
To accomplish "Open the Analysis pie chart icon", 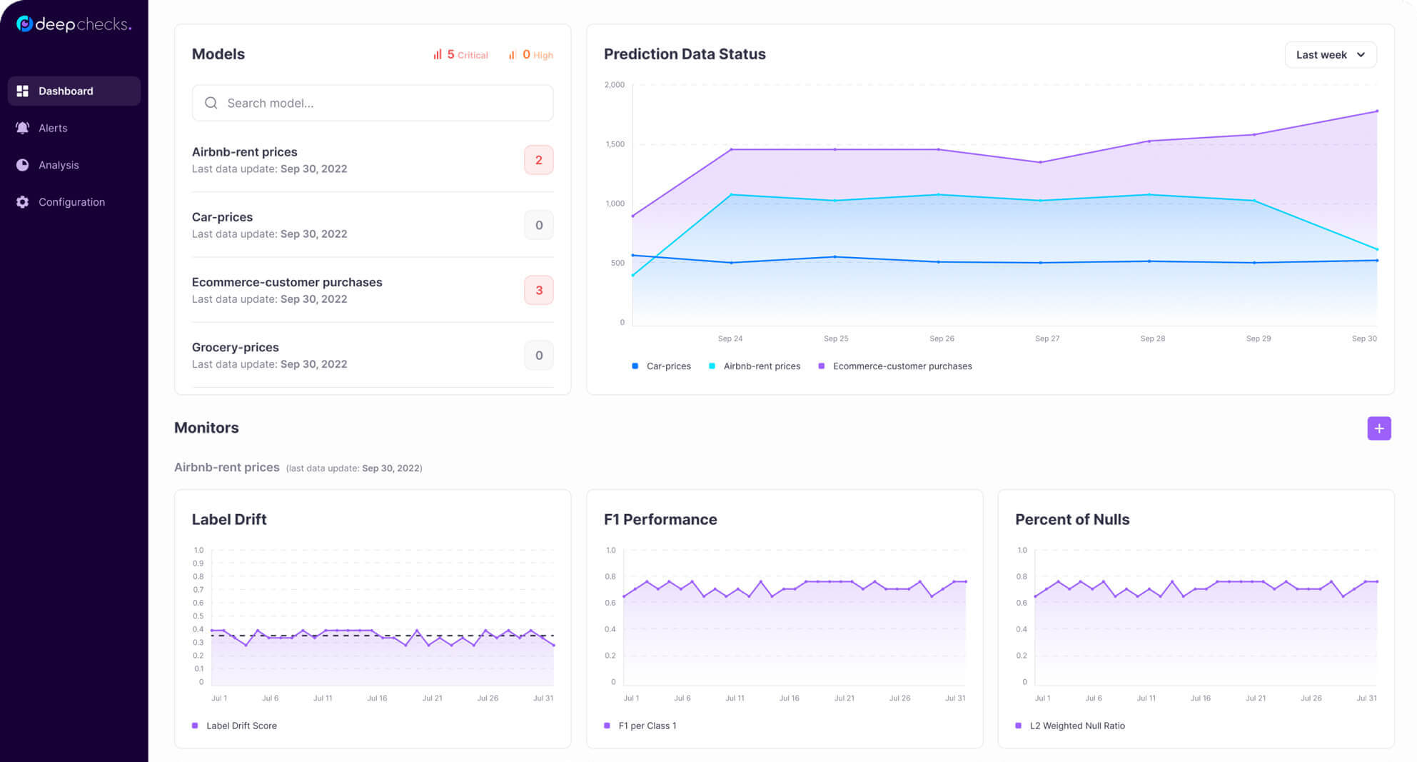I will [23, 165].
